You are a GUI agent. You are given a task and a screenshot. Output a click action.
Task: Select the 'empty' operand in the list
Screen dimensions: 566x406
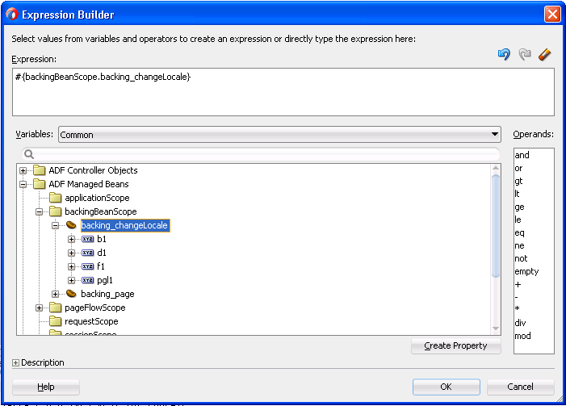(x=526, y=271)
